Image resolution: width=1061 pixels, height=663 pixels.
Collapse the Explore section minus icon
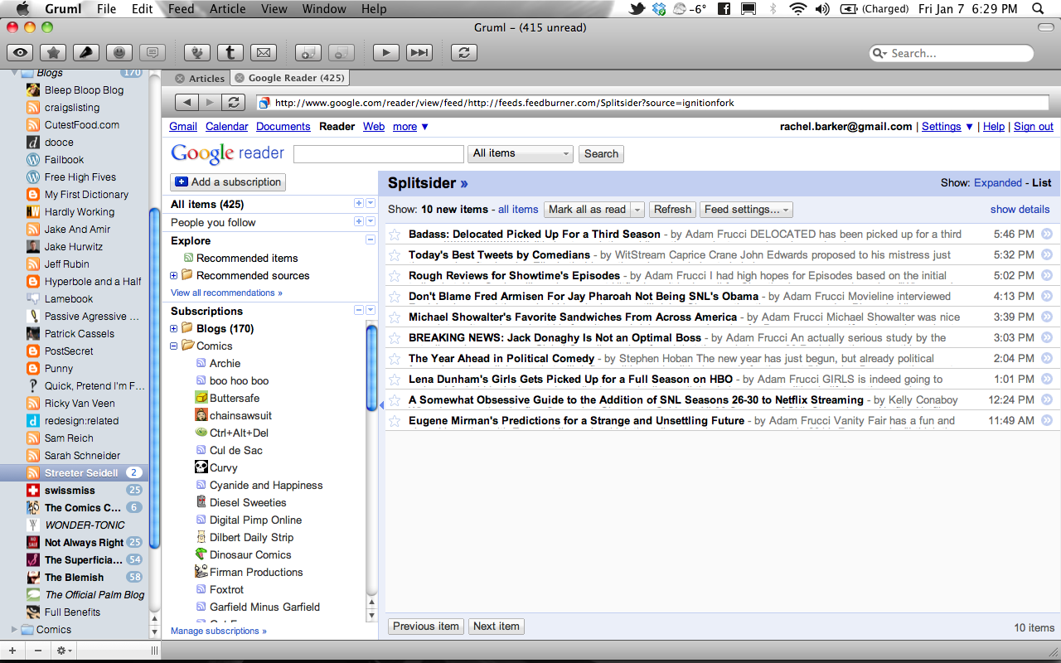tap(370, 240)
